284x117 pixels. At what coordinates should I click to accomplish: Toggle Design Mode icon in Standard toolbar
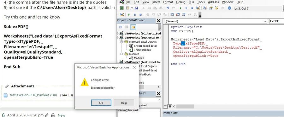click(198, 8)
